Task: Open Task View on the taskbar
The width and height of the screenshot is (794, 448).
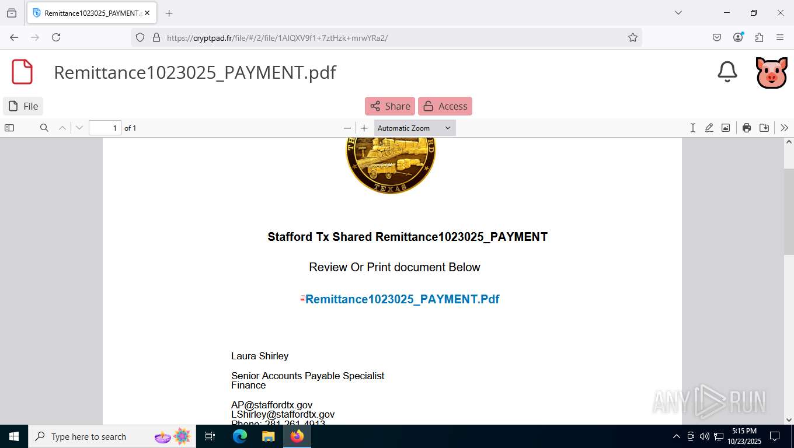Action: pyautogui.click(x=210, y=436)
